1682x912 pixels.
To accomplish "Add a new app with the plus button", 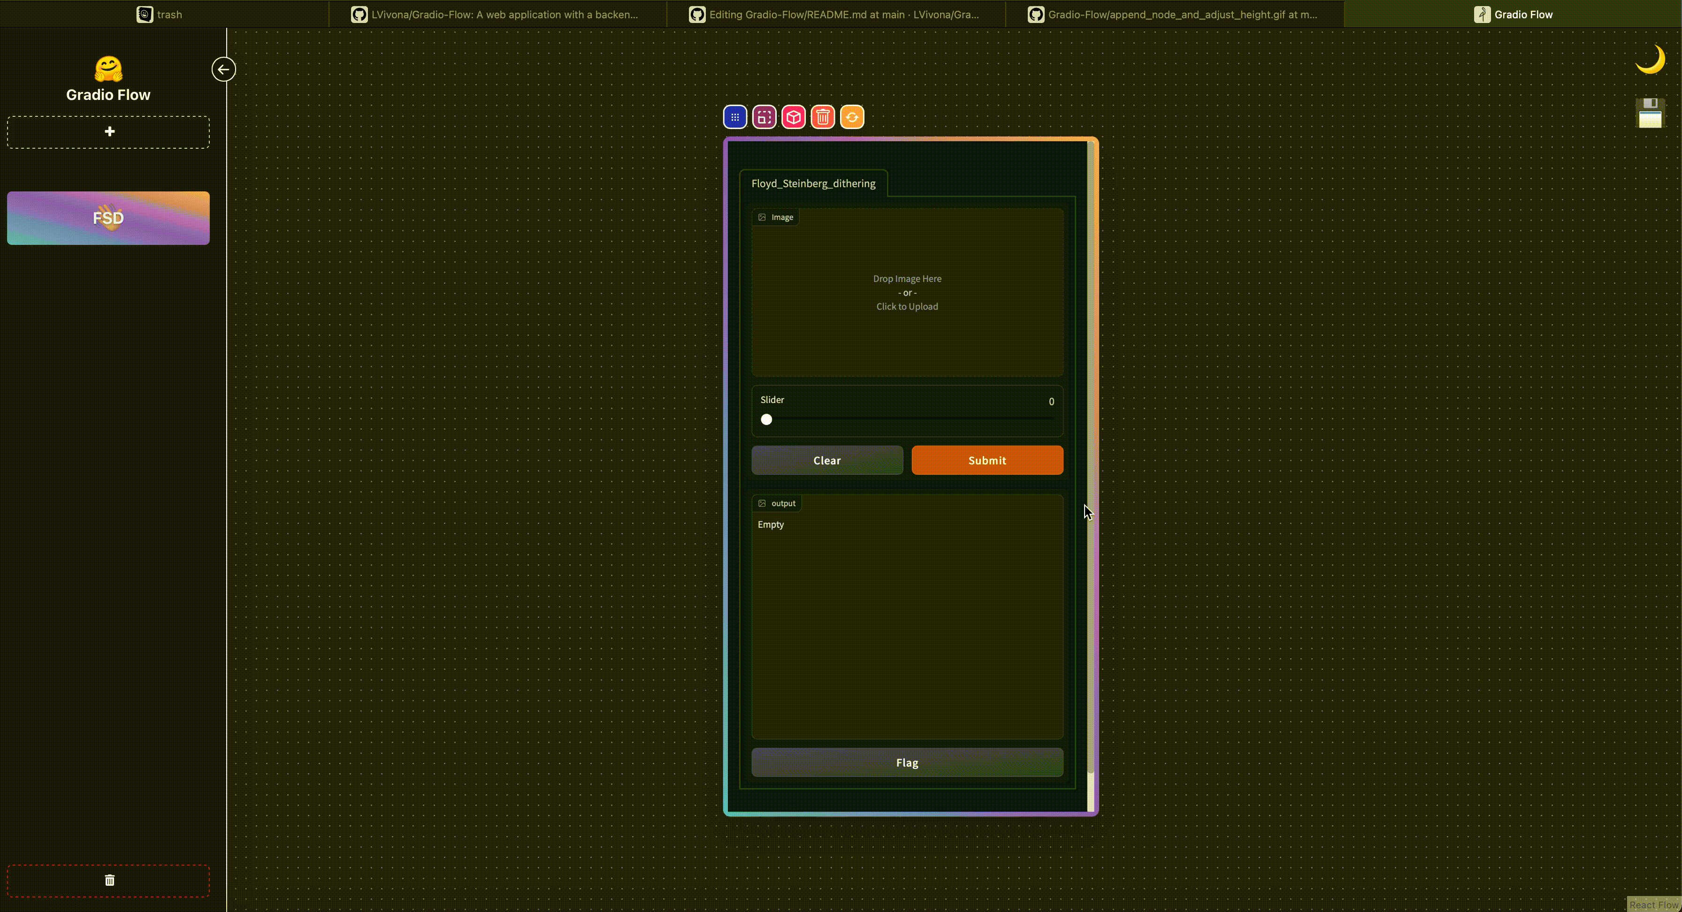I will click(109, 132).
